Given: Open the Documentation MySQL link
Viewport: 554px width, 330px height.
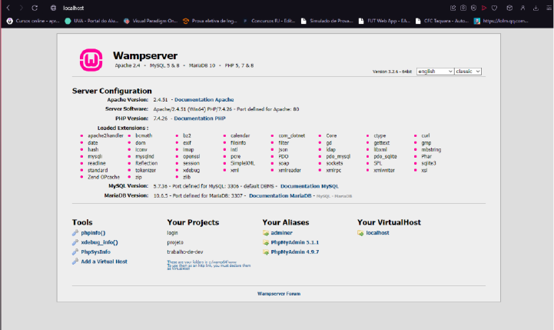Looking at the screenshot, I should 310,186.
